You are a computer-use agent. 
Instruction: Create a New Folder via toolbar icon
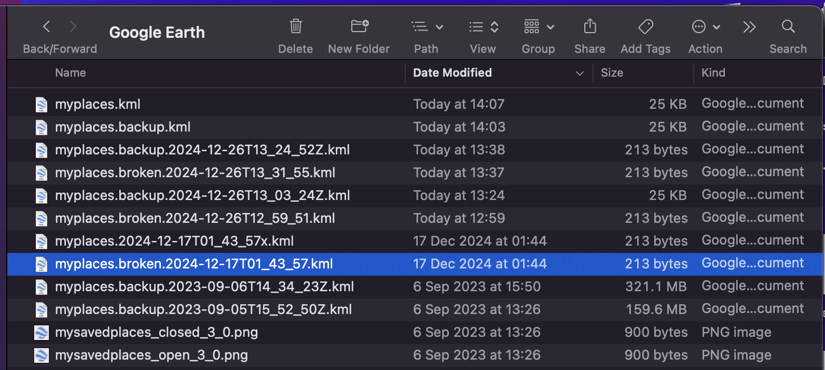(x=359, y=26)
